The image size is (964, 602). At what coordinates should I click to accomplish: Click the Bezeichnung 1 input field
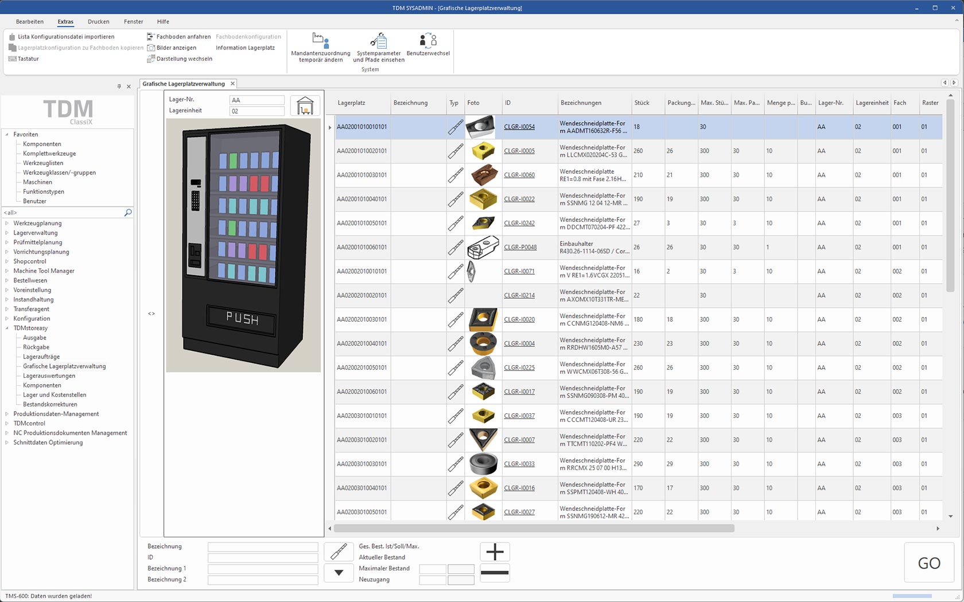[x=263, y=569]
